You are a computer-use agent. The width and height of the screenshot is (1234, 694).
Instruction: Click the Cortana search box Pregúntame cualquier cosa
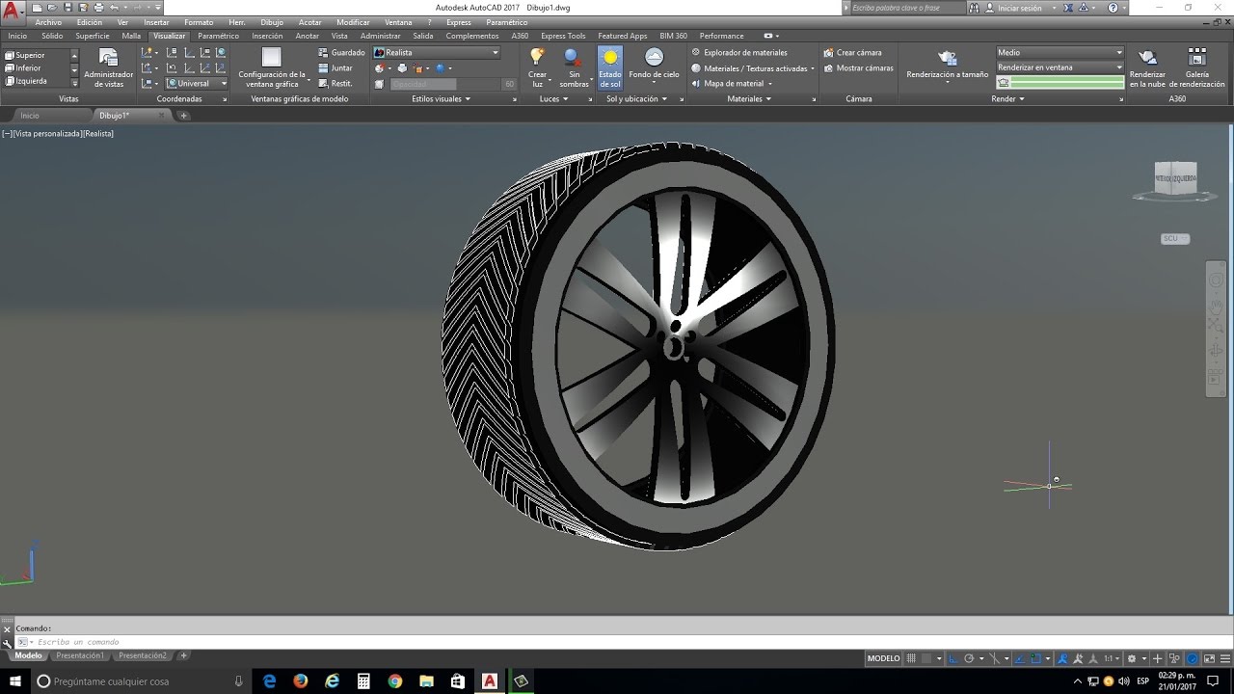pyautogui.click(x=140, y=681)
